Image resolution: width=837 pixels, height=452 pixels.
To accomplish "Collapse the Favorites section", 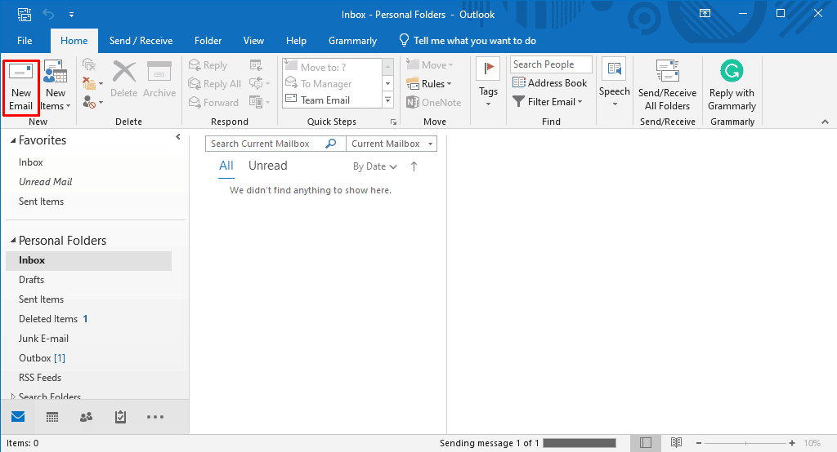I will tap(13, 140).
